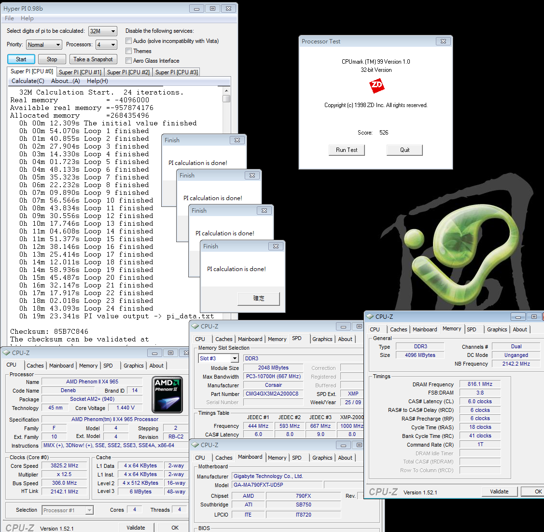This screenshot has width=544, height=532.
Task: Open the File menu in Hyper PI
Action: (x=9, y=18)
